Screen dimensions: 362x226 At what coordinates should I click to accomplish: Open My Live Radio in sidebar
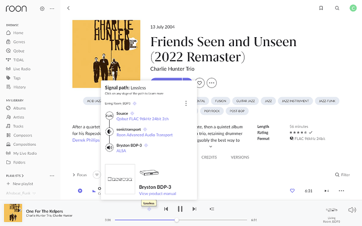pos(22,153)
